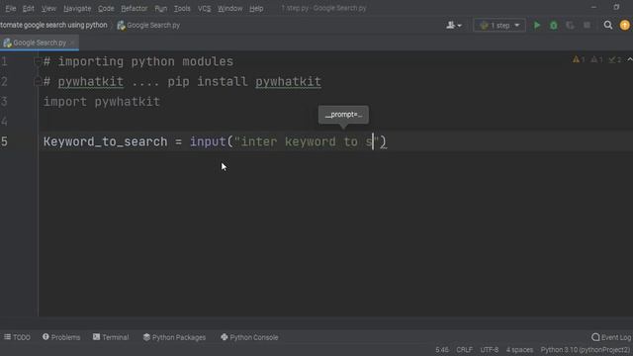The height and width of the screenshot is (356, 633).
Task: Click the caret position 5:46 in status bar
Action: pyautogui.click(x=442, y=350)
